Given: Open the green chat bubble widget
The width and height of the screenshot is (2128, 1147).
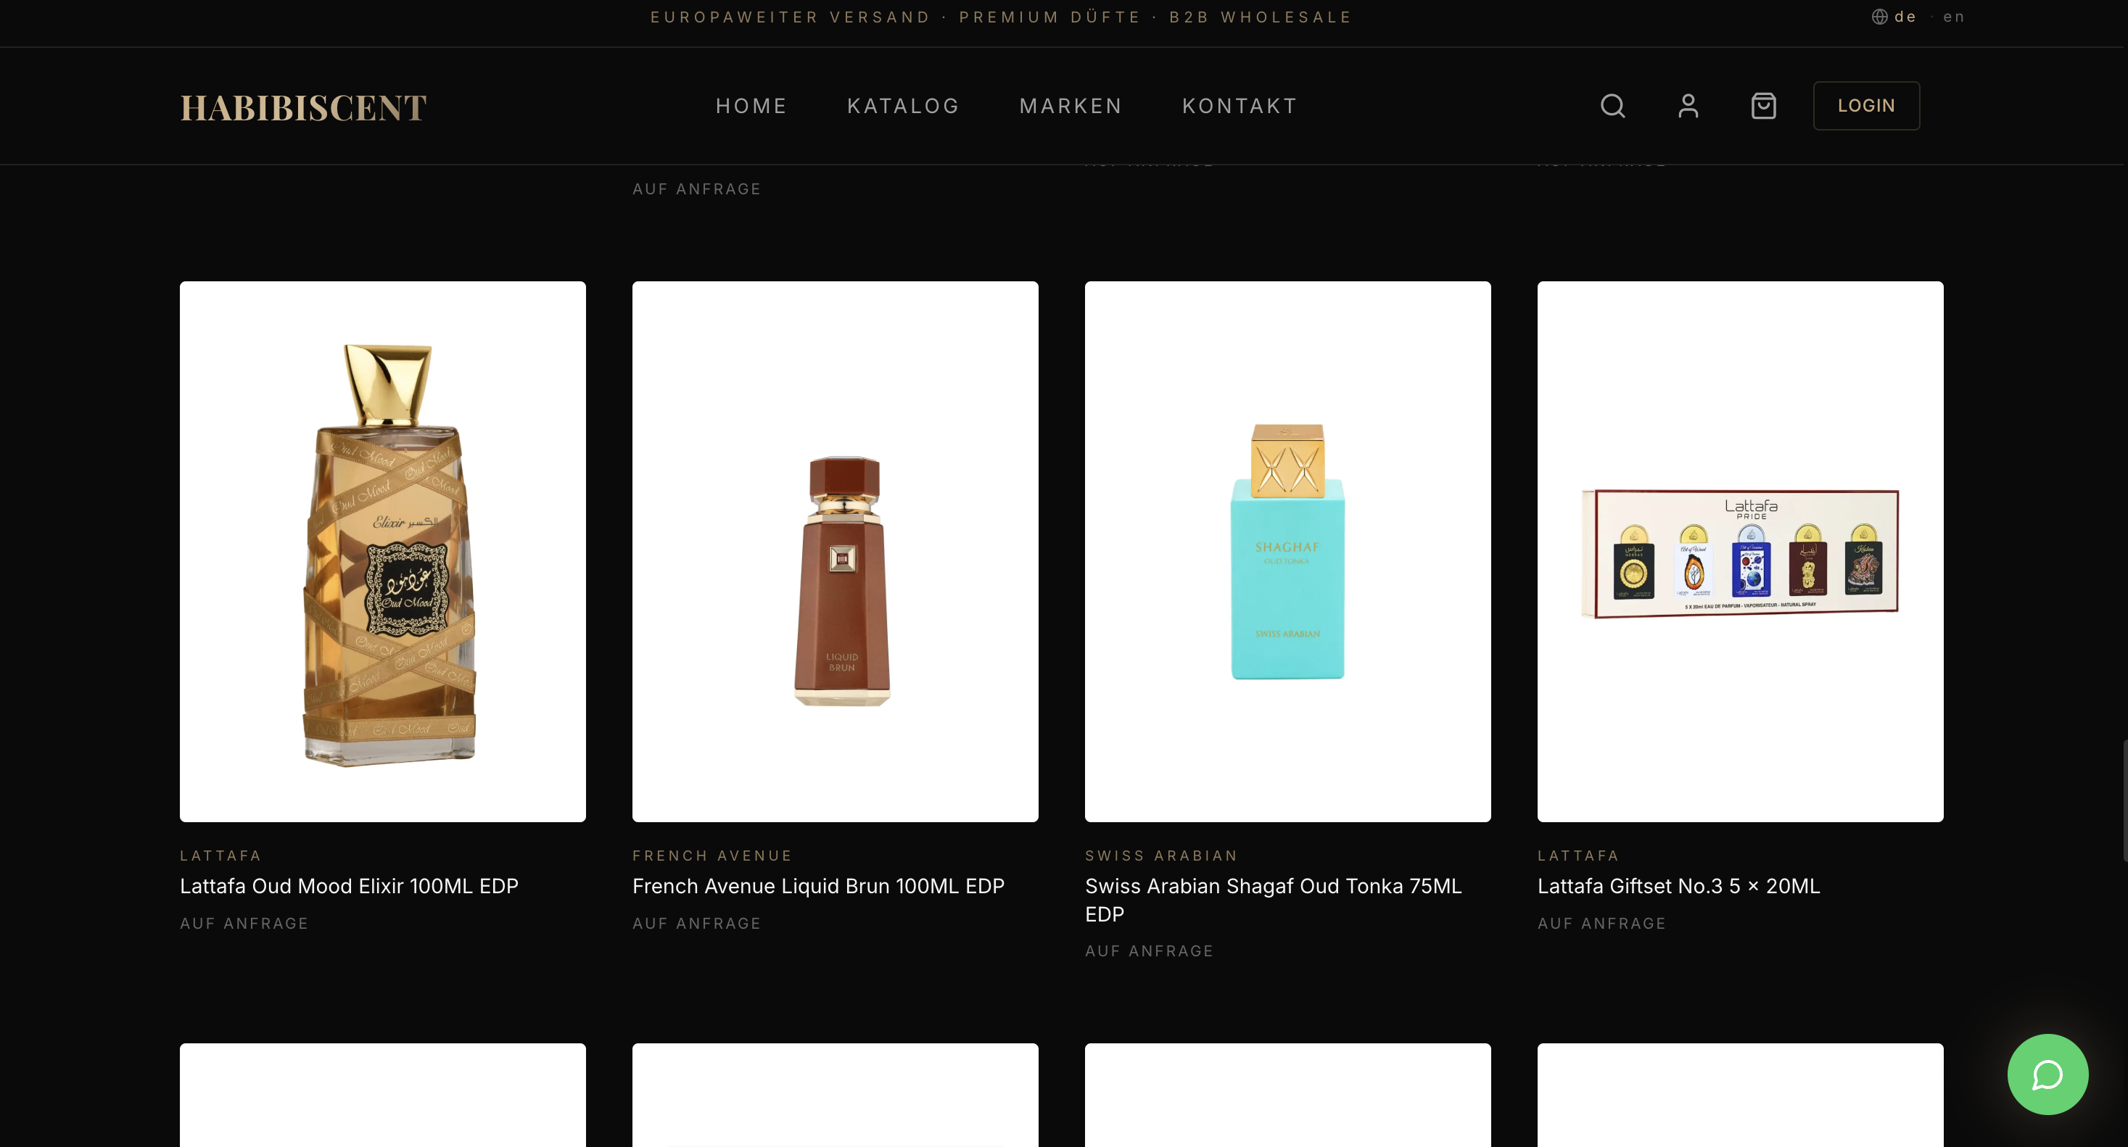Looking at the screenshot, I should 2047,1074.
